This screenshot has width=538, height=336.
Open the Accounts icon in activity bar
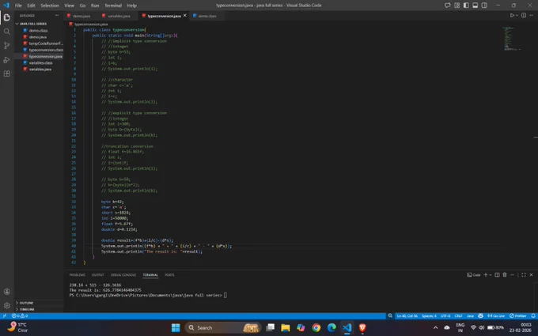pyautogui.click(x=7, y=292)
